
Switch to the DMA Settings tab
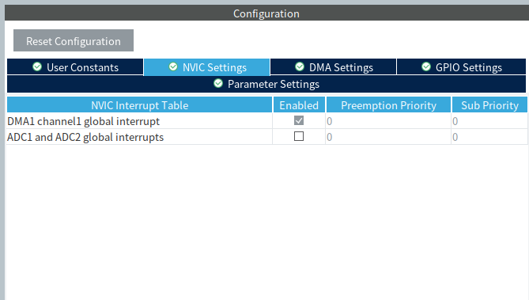(333, 67)
